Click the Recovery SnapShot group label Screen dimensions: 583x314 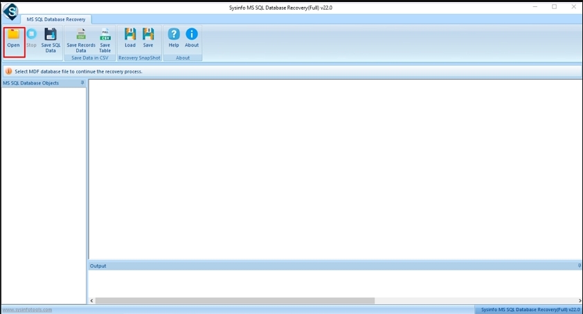point(139,58)
